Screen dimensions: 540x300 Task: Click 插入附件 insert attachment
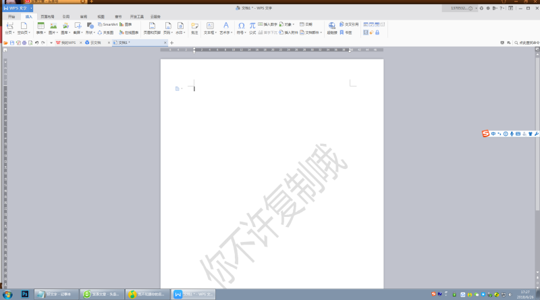(x=289, y=32)
